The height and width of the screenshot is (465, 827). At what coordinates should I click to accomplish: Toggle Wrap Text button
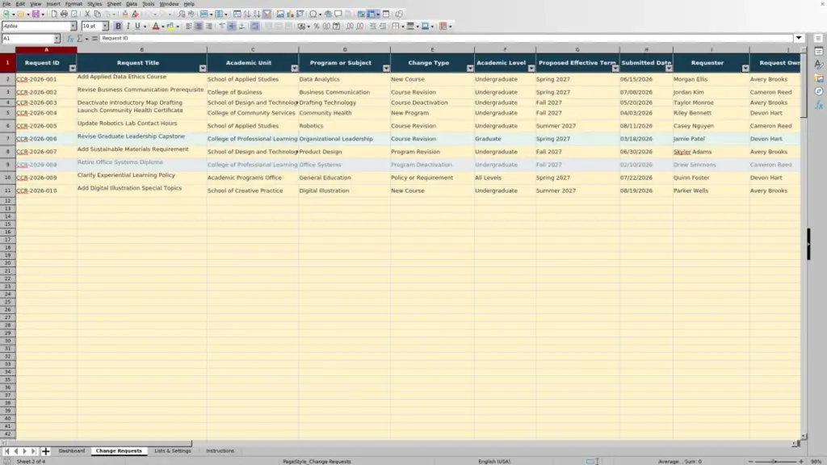[254, 26]
